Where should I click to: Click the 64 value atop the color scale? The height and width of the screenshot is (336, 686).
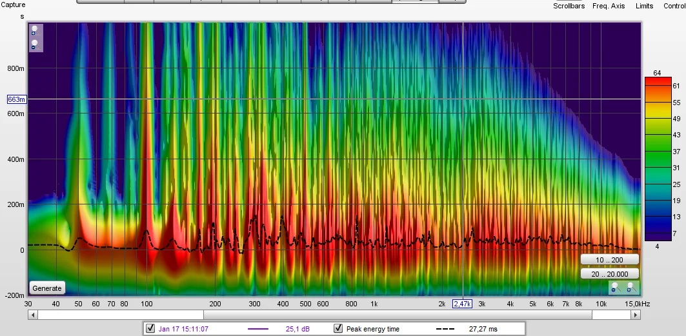(657, 73)
